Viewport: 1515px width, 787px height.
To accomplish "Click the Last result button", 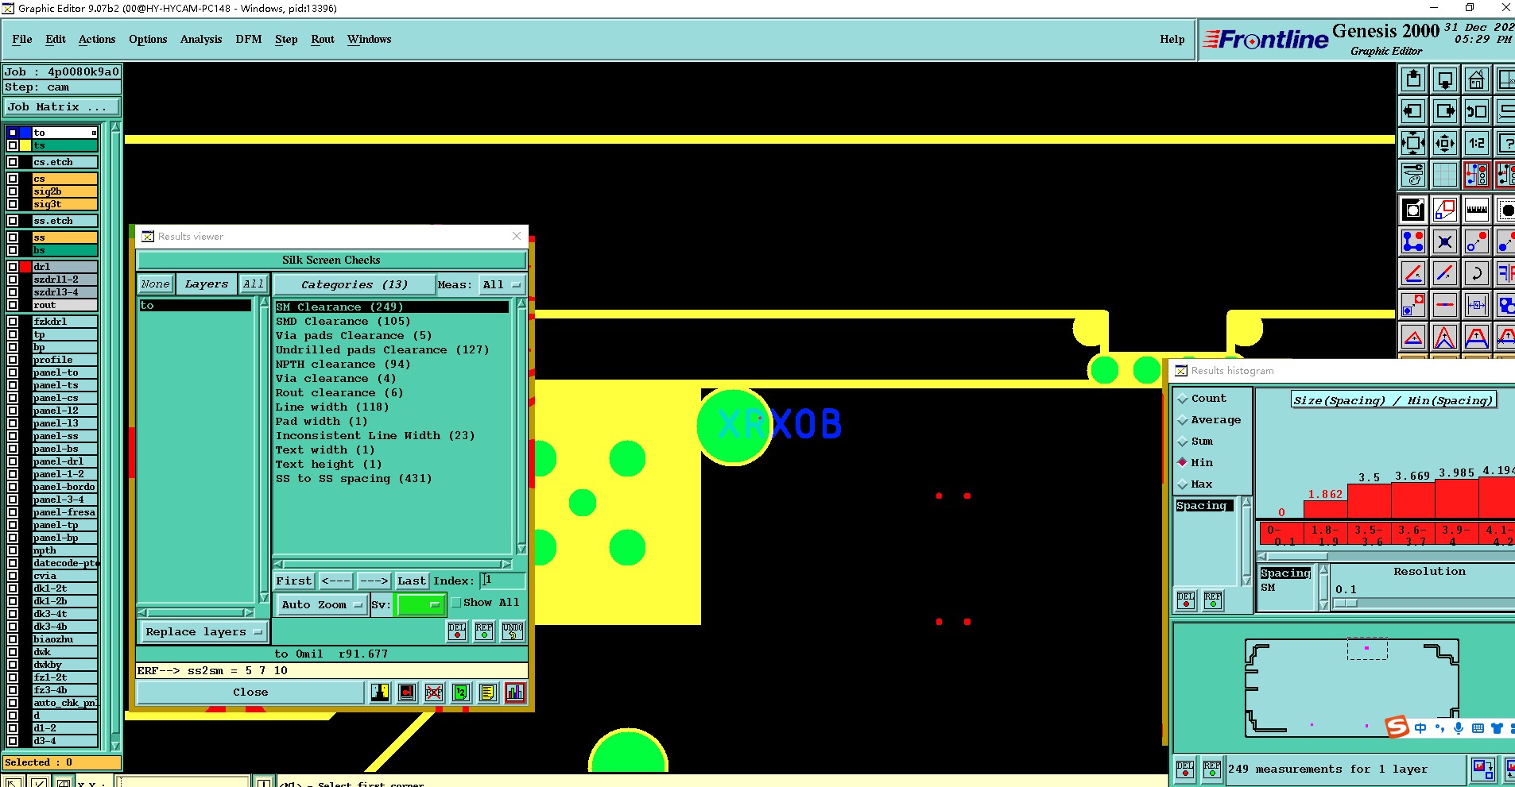I will (x=412, y=581).
